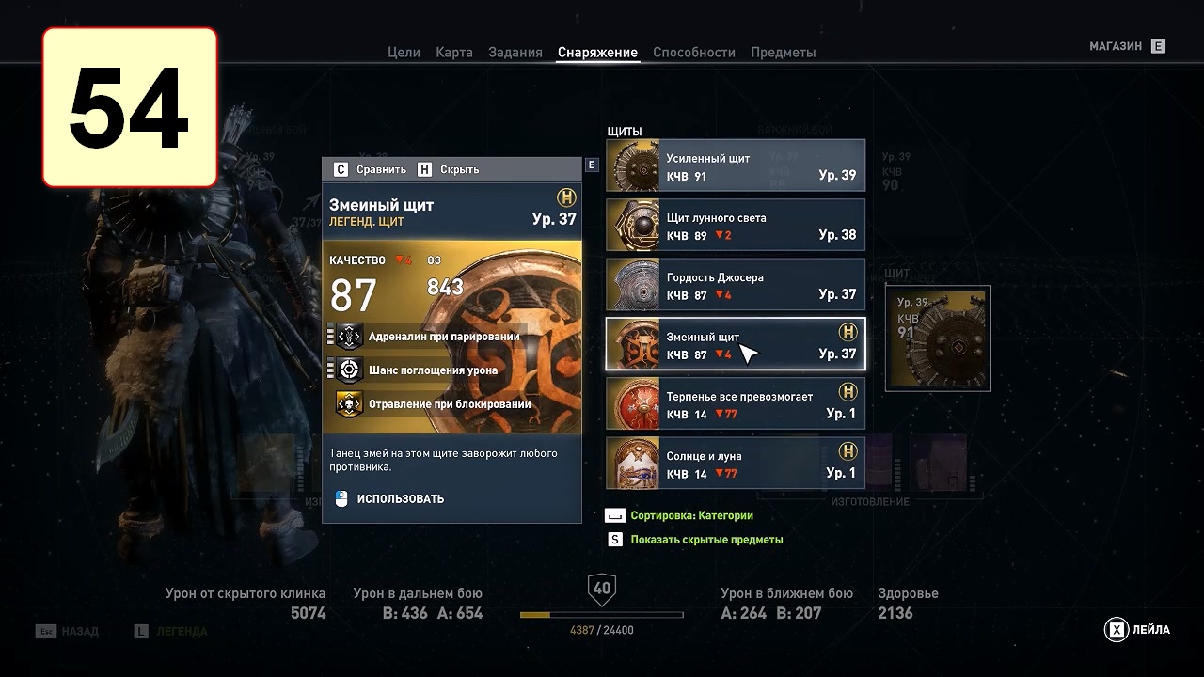Open the Магазин store

pos(1127,46)
